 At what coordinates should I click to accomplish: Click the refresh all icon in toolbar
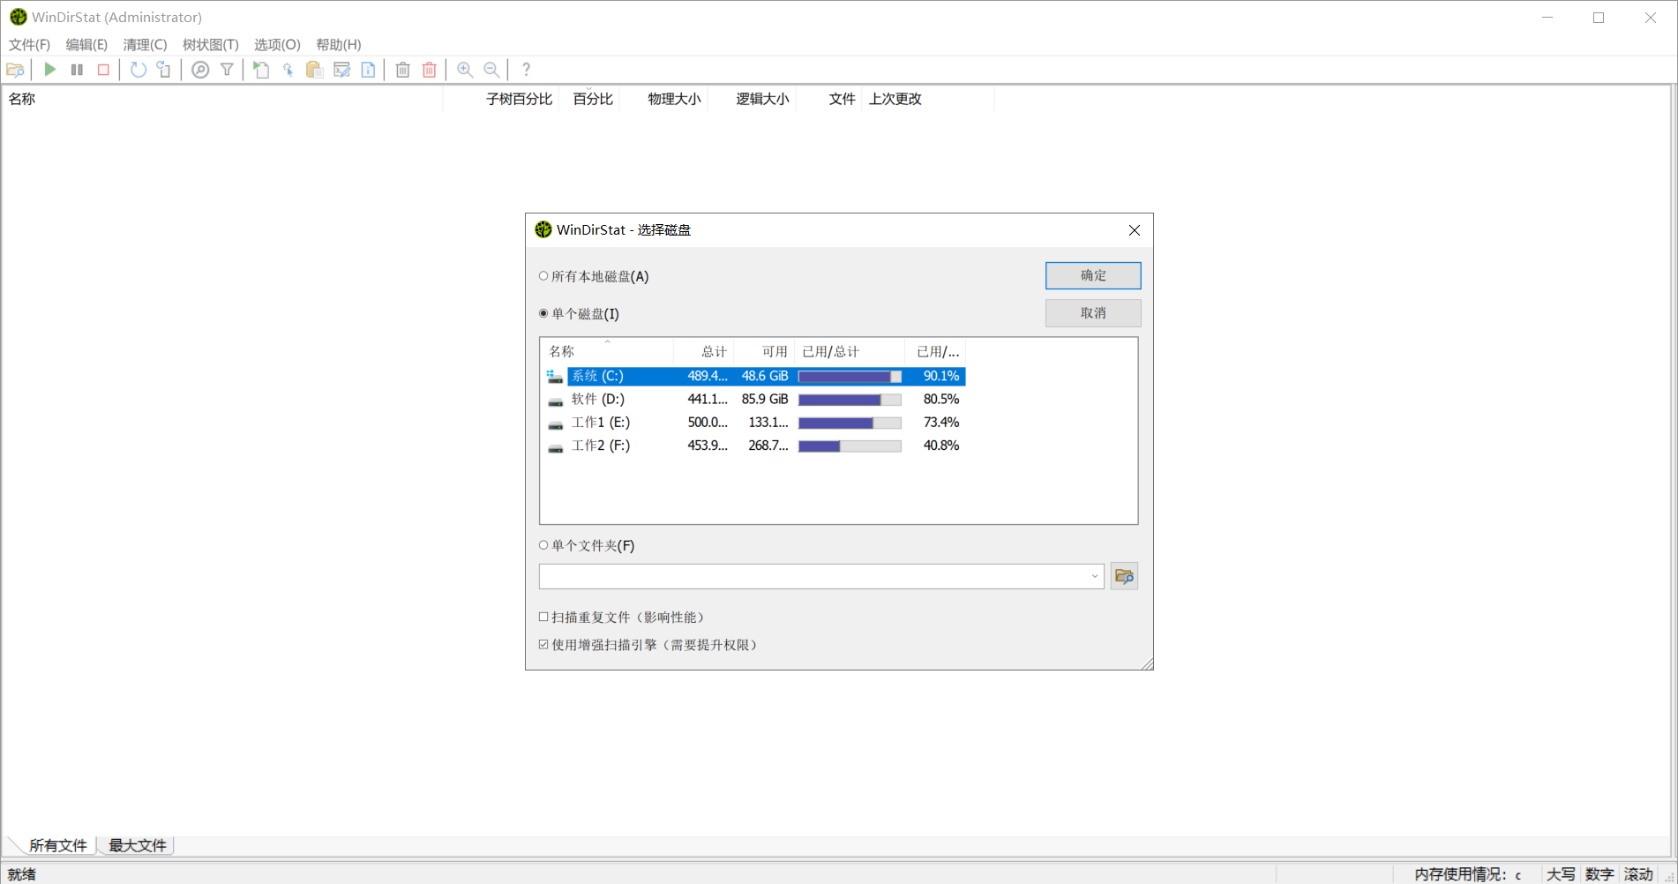pyautogui.click(x=138, y=70)
